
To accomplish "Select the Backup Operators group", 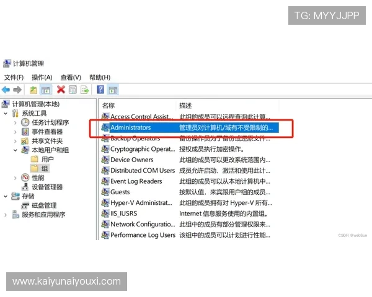I will (x=135, y=139).
